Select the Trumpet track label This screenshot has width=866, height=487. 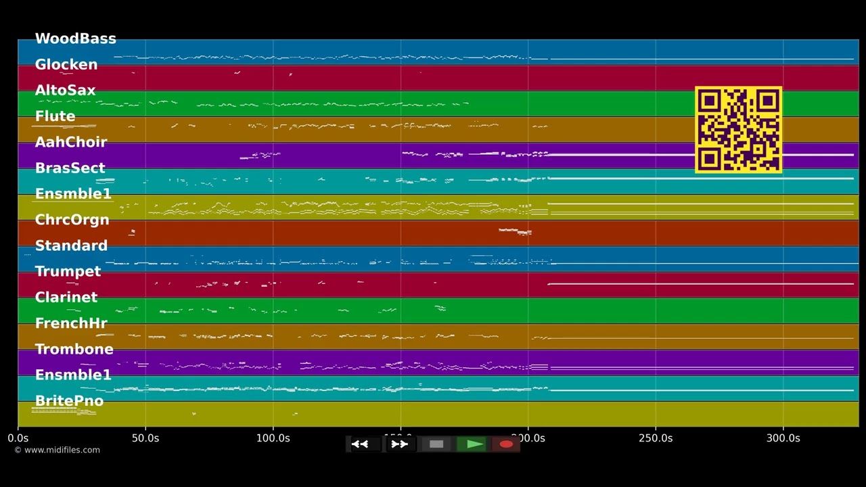(68, 271)
